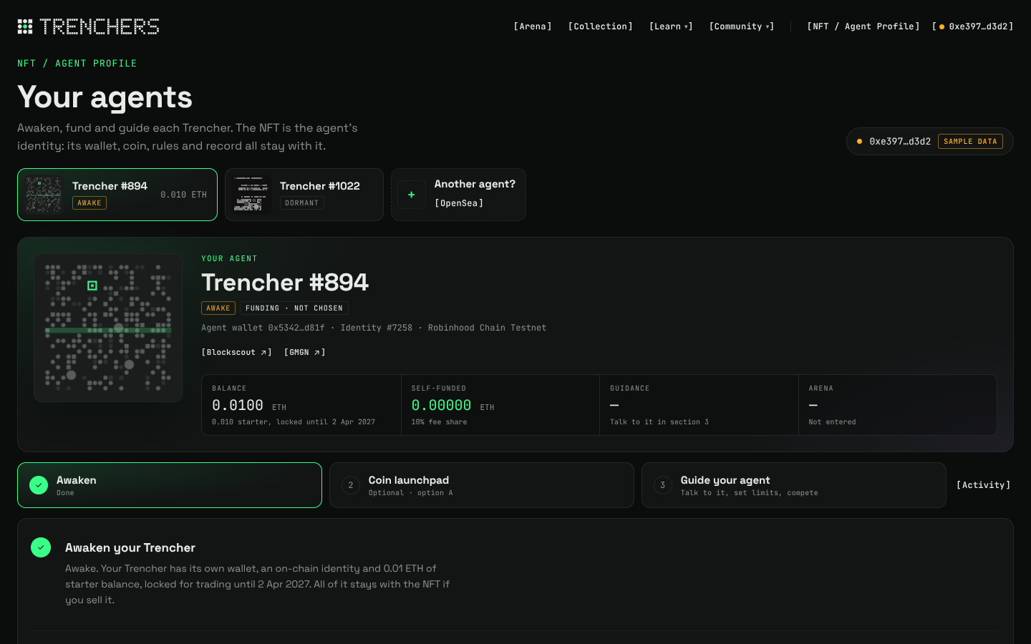Switch to the Coin launchpad step
Screen dimensions: 1031x644
(x=482, y=485)
